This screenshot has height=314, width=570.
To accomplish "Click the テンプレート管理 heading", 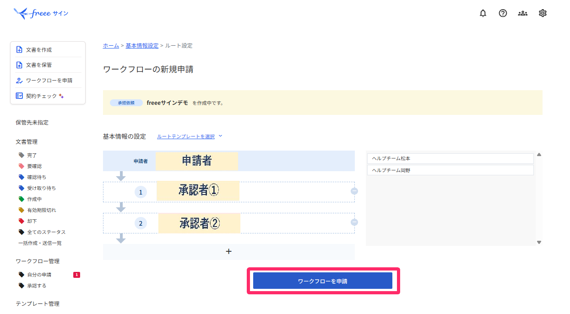I will 38,303.
